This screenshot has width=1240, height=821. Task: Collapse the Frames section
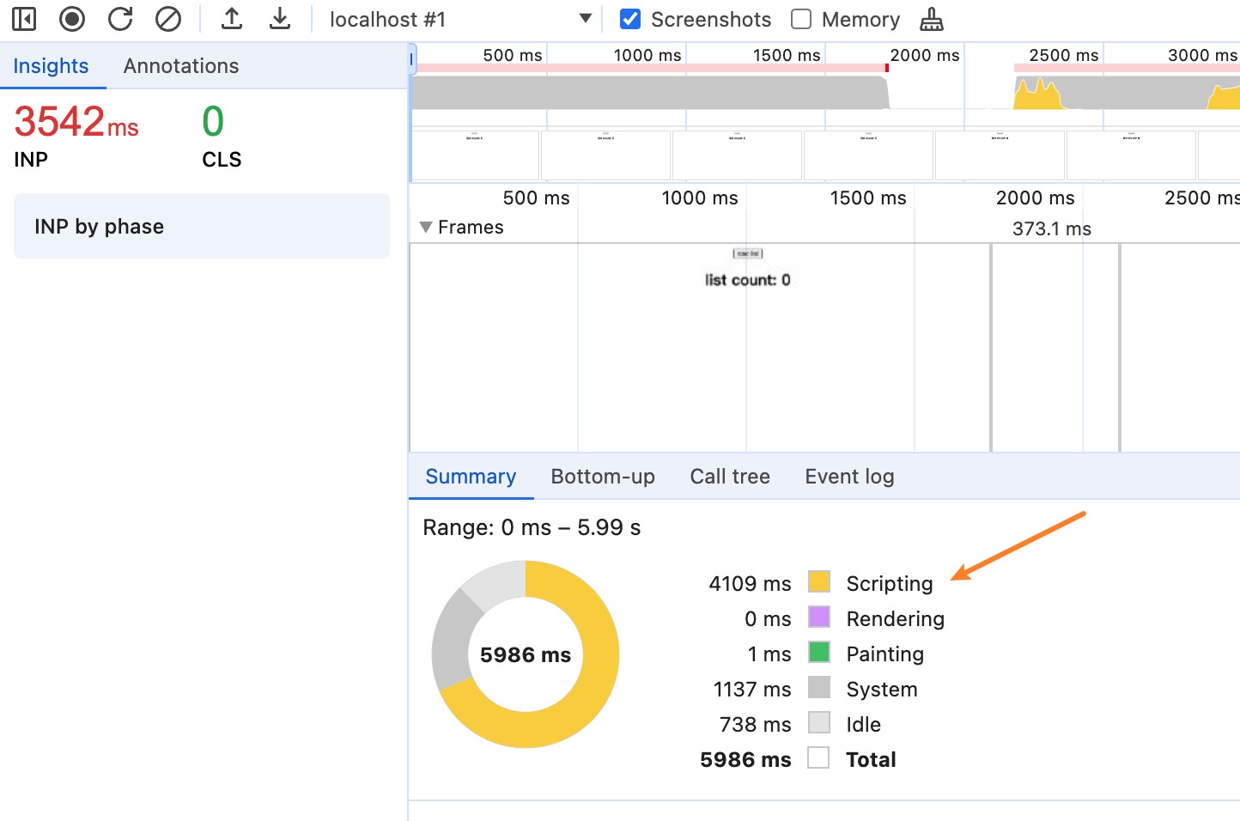[426, 227]
